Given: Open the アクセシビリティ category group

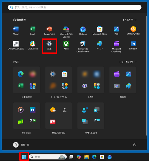Looking at the screenshot, I should 91,116.
